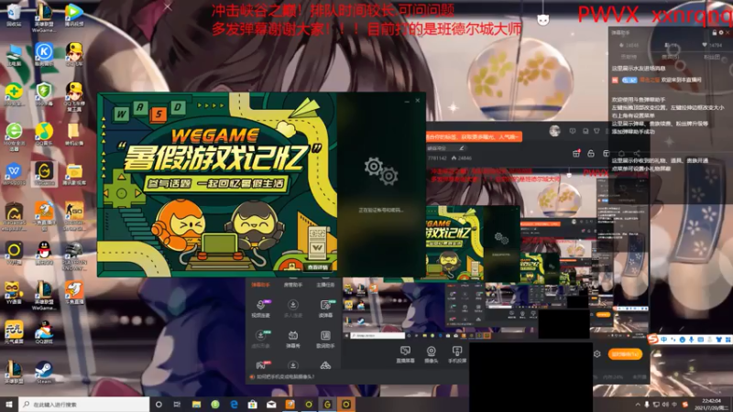Open the QQ penguin desktop shortcut
Image resolution: width=733 pixels, height=412 pixels.
click(x=44, y=254)
